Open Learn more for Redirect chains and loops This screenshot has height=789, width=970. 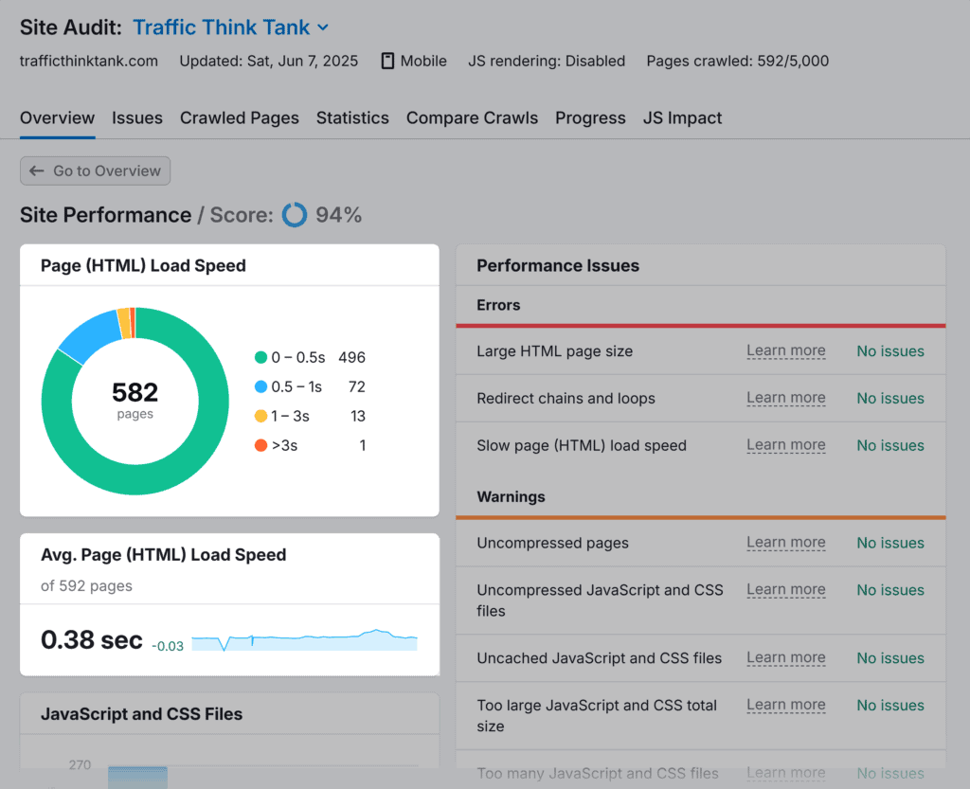[x=785, y=398]
